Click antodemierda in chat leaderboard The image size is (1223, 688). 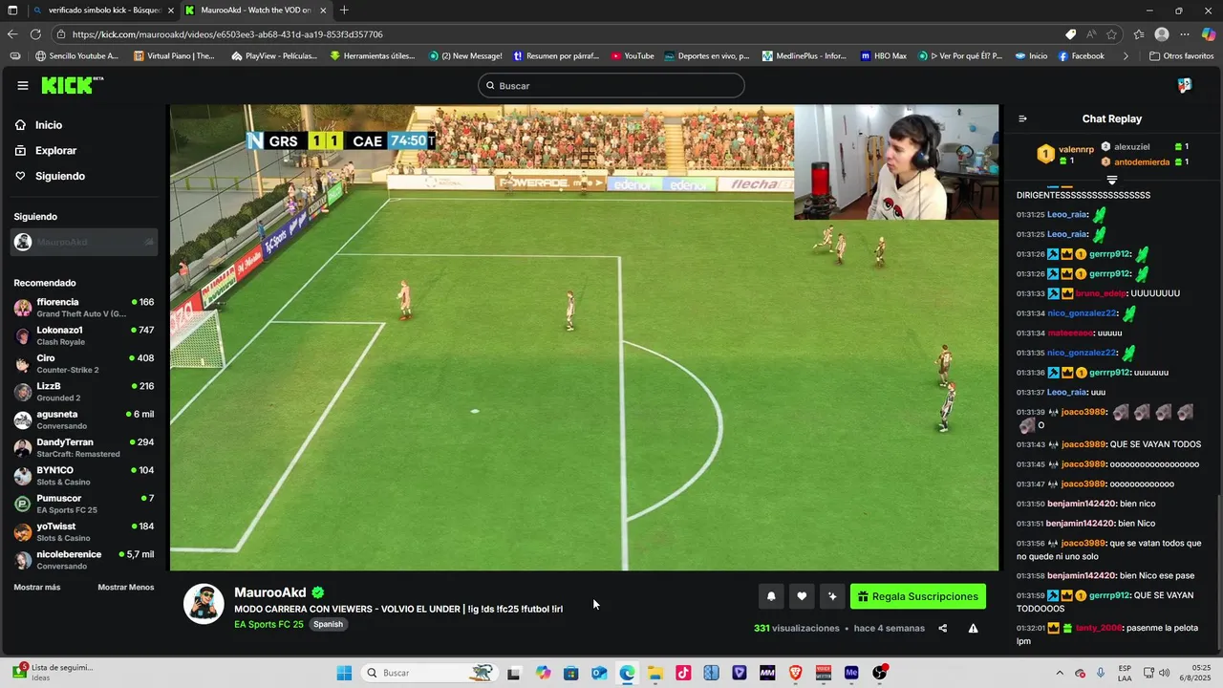pyautogui.click(x=1142, y=162)
